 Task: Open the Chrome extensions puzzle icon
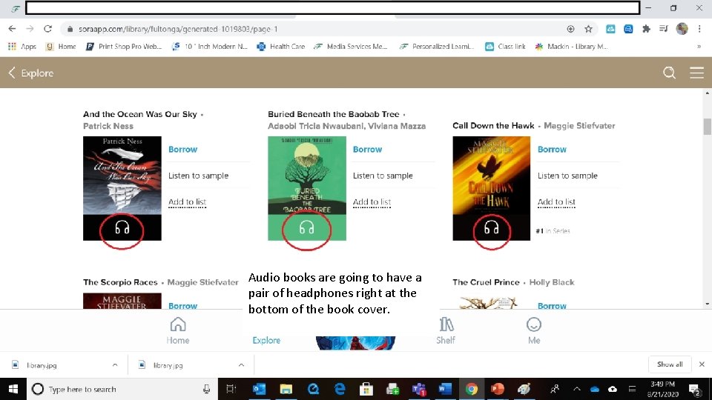click(x=646, y=29)
